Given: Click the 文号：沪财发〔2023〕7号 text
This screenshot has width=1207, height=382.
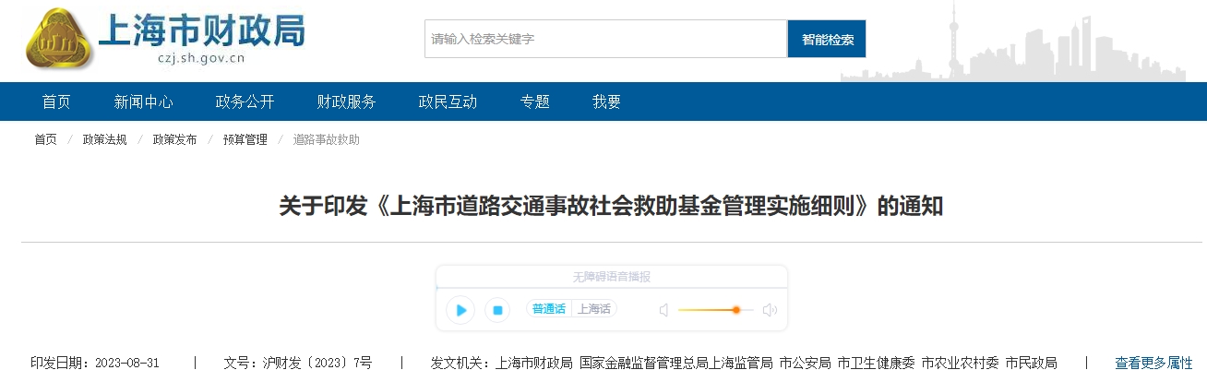Looking at the screenshot, I should (x=297, y=363).
